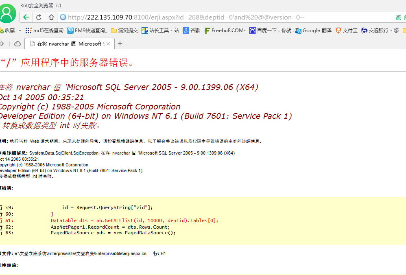Go back with the green arrow button

click(26, 17)
